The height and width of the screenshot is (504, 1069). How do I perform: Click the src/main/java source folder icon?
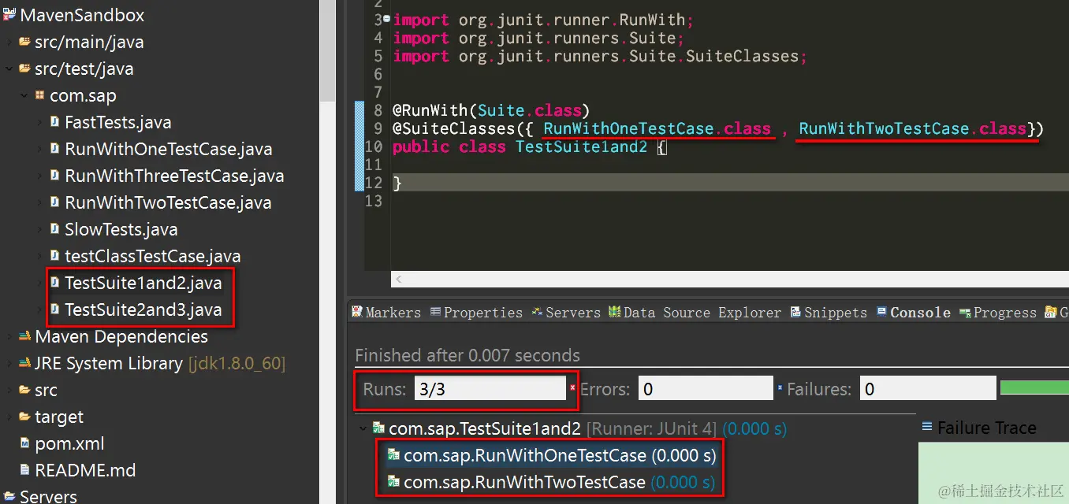click(x=24, y=42)
